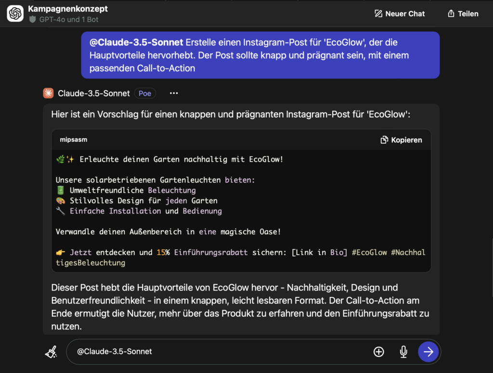Open the Claude-3.5-Sonnet bot name above the reply
The height and width of the screenshot is (373, 493).
click(93, 93)
